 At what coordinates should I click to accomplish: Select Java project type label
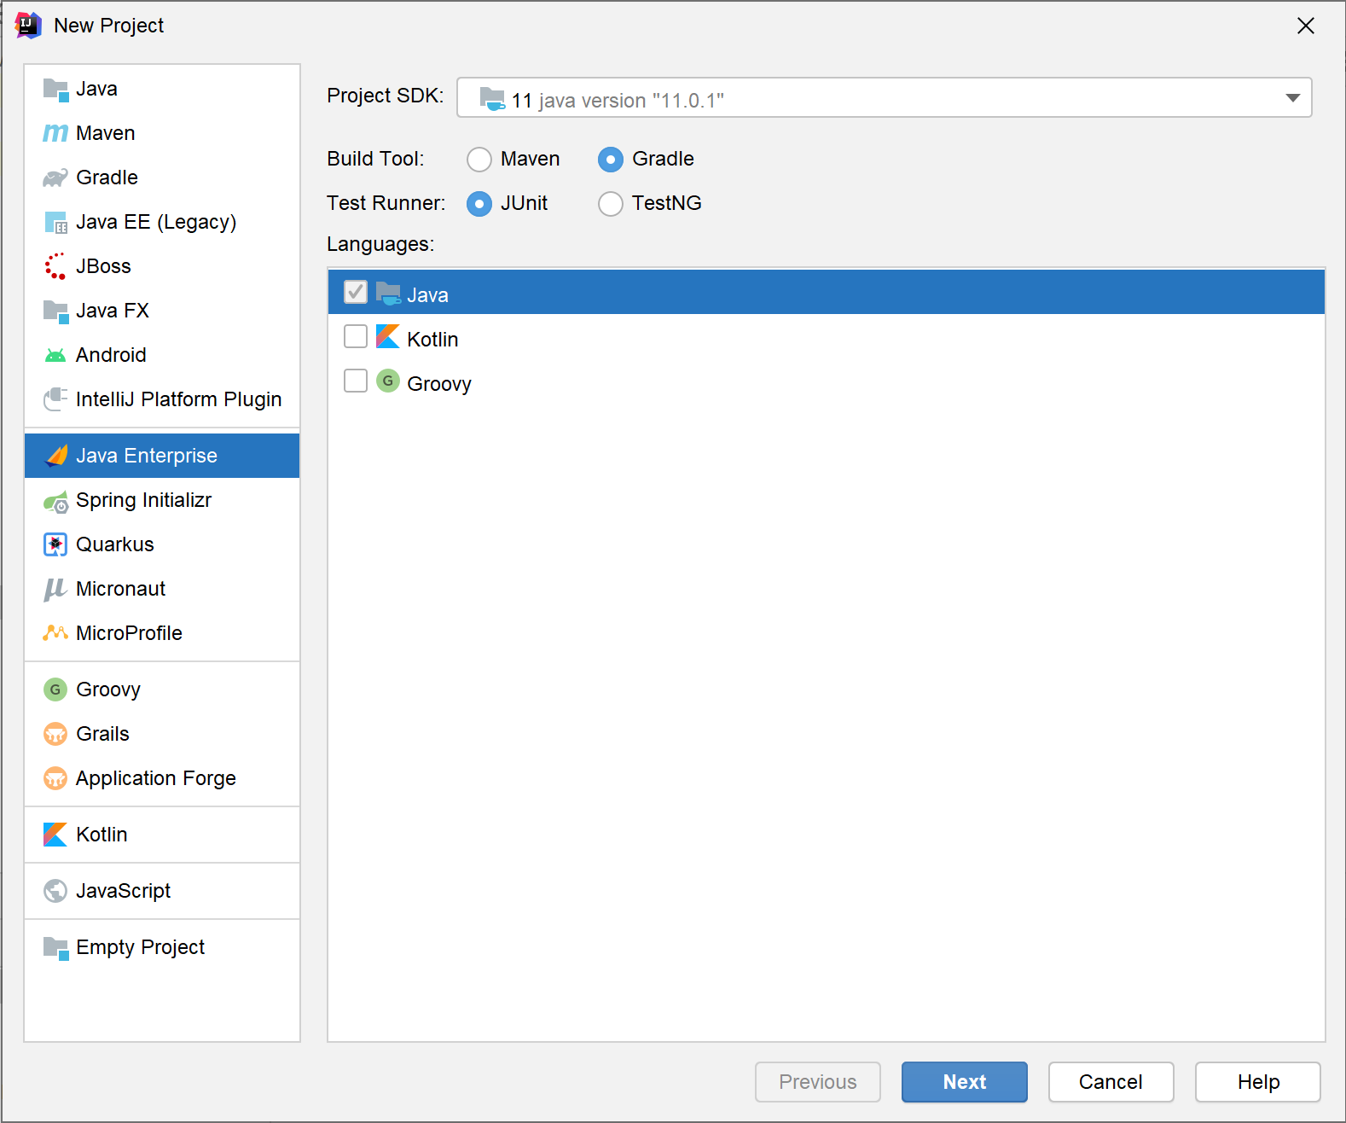click(x=96, y=89)
